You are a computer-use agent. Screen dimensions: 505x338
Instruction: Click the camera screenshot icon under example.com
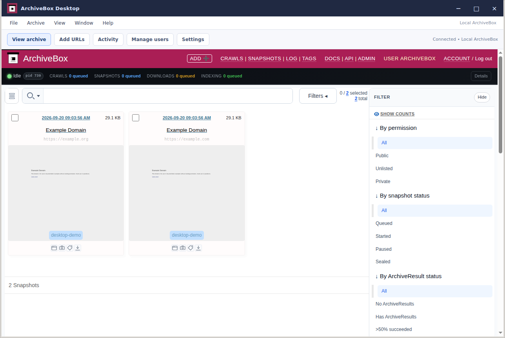[x=183, y=248]
